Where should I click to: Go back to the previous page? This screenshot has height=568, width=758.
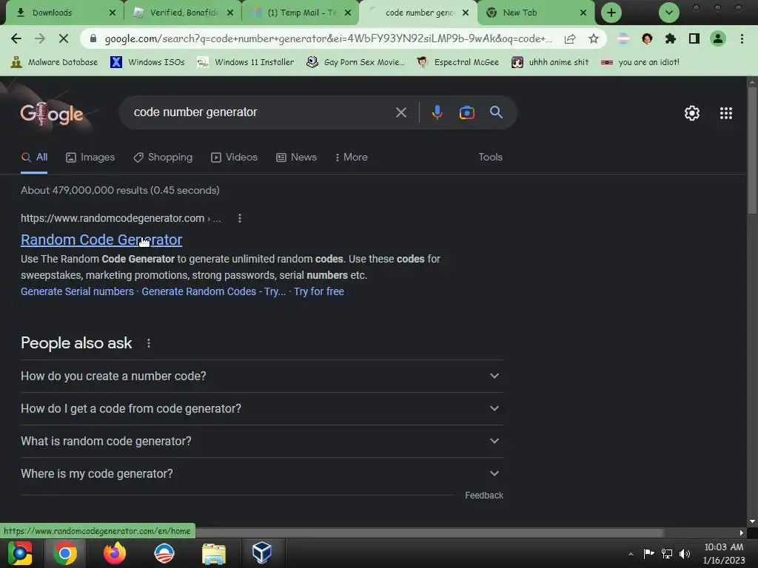tap(16, 38)
